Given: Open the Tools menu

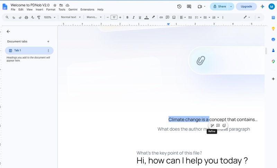Looking at the screenshot, I should (x=62, y=10).
